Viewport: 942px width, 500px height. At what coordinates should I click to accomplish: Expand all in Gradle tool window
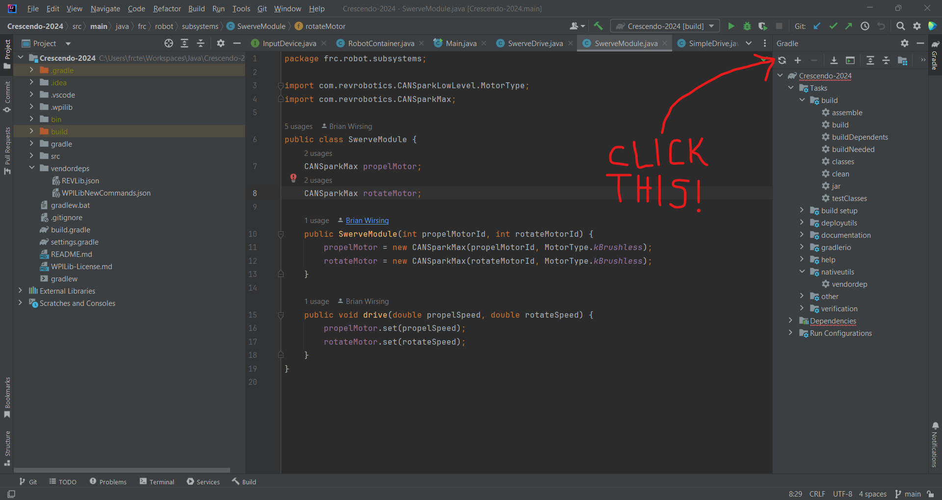coord(870,60)
